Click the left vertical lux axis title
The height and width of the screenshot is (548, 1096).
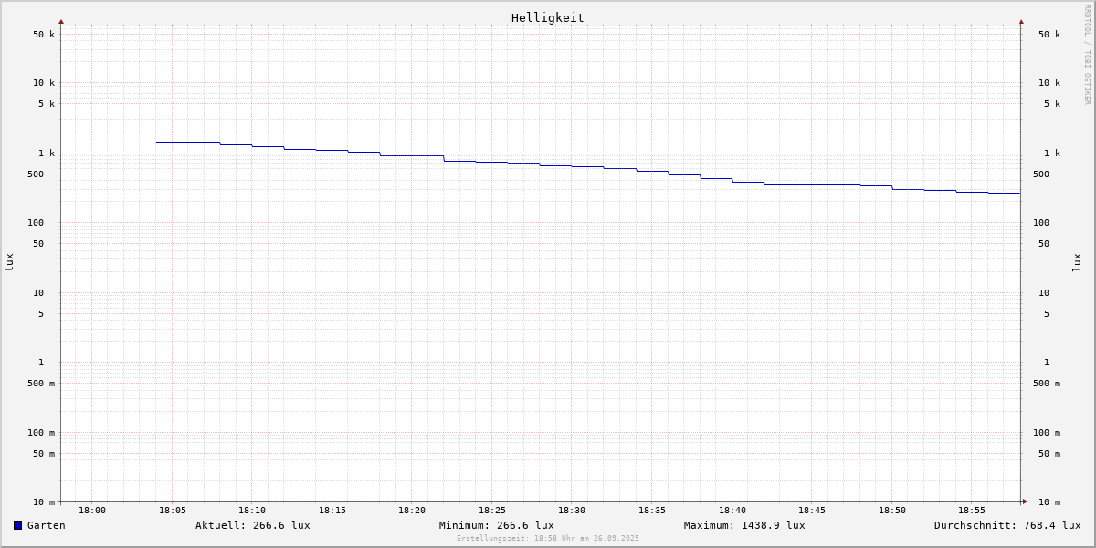(x=9, y=262)
